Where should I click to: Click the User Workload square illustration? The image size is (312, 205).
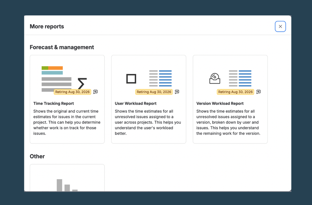pyautogui.click(x=131, y=79)
